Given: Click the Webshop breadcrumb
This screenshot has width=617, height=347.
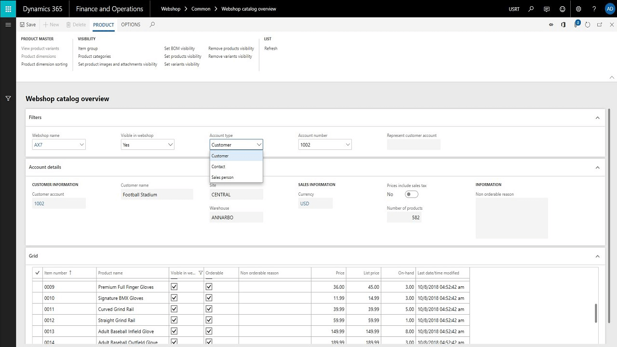Looking at the screenshot, I should (x=171, y=9).
